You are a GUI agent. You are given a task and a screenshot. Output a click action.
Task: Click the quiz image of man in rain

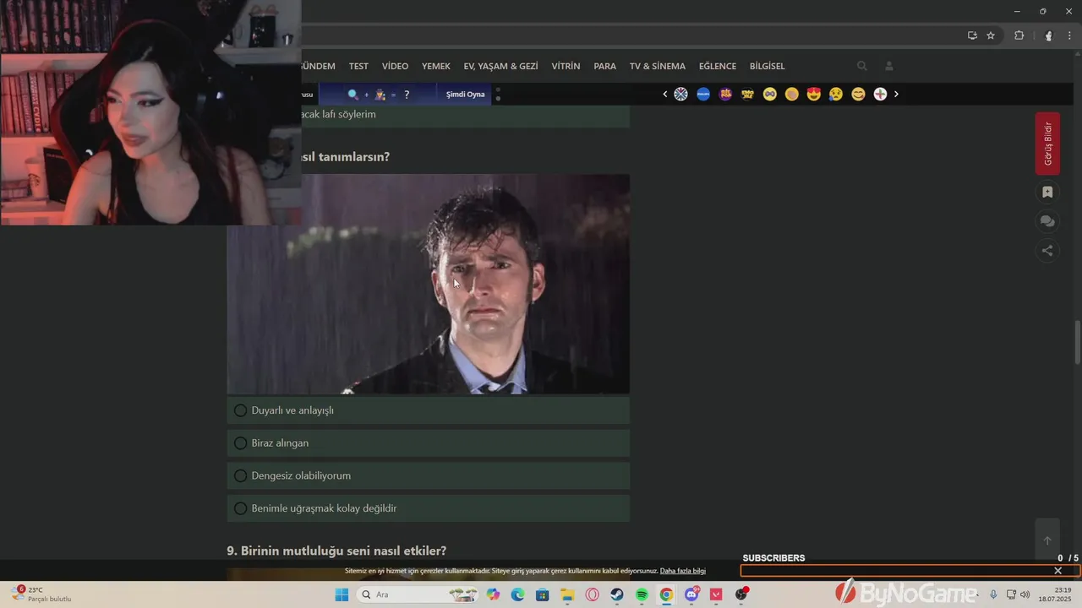point(428,284)
